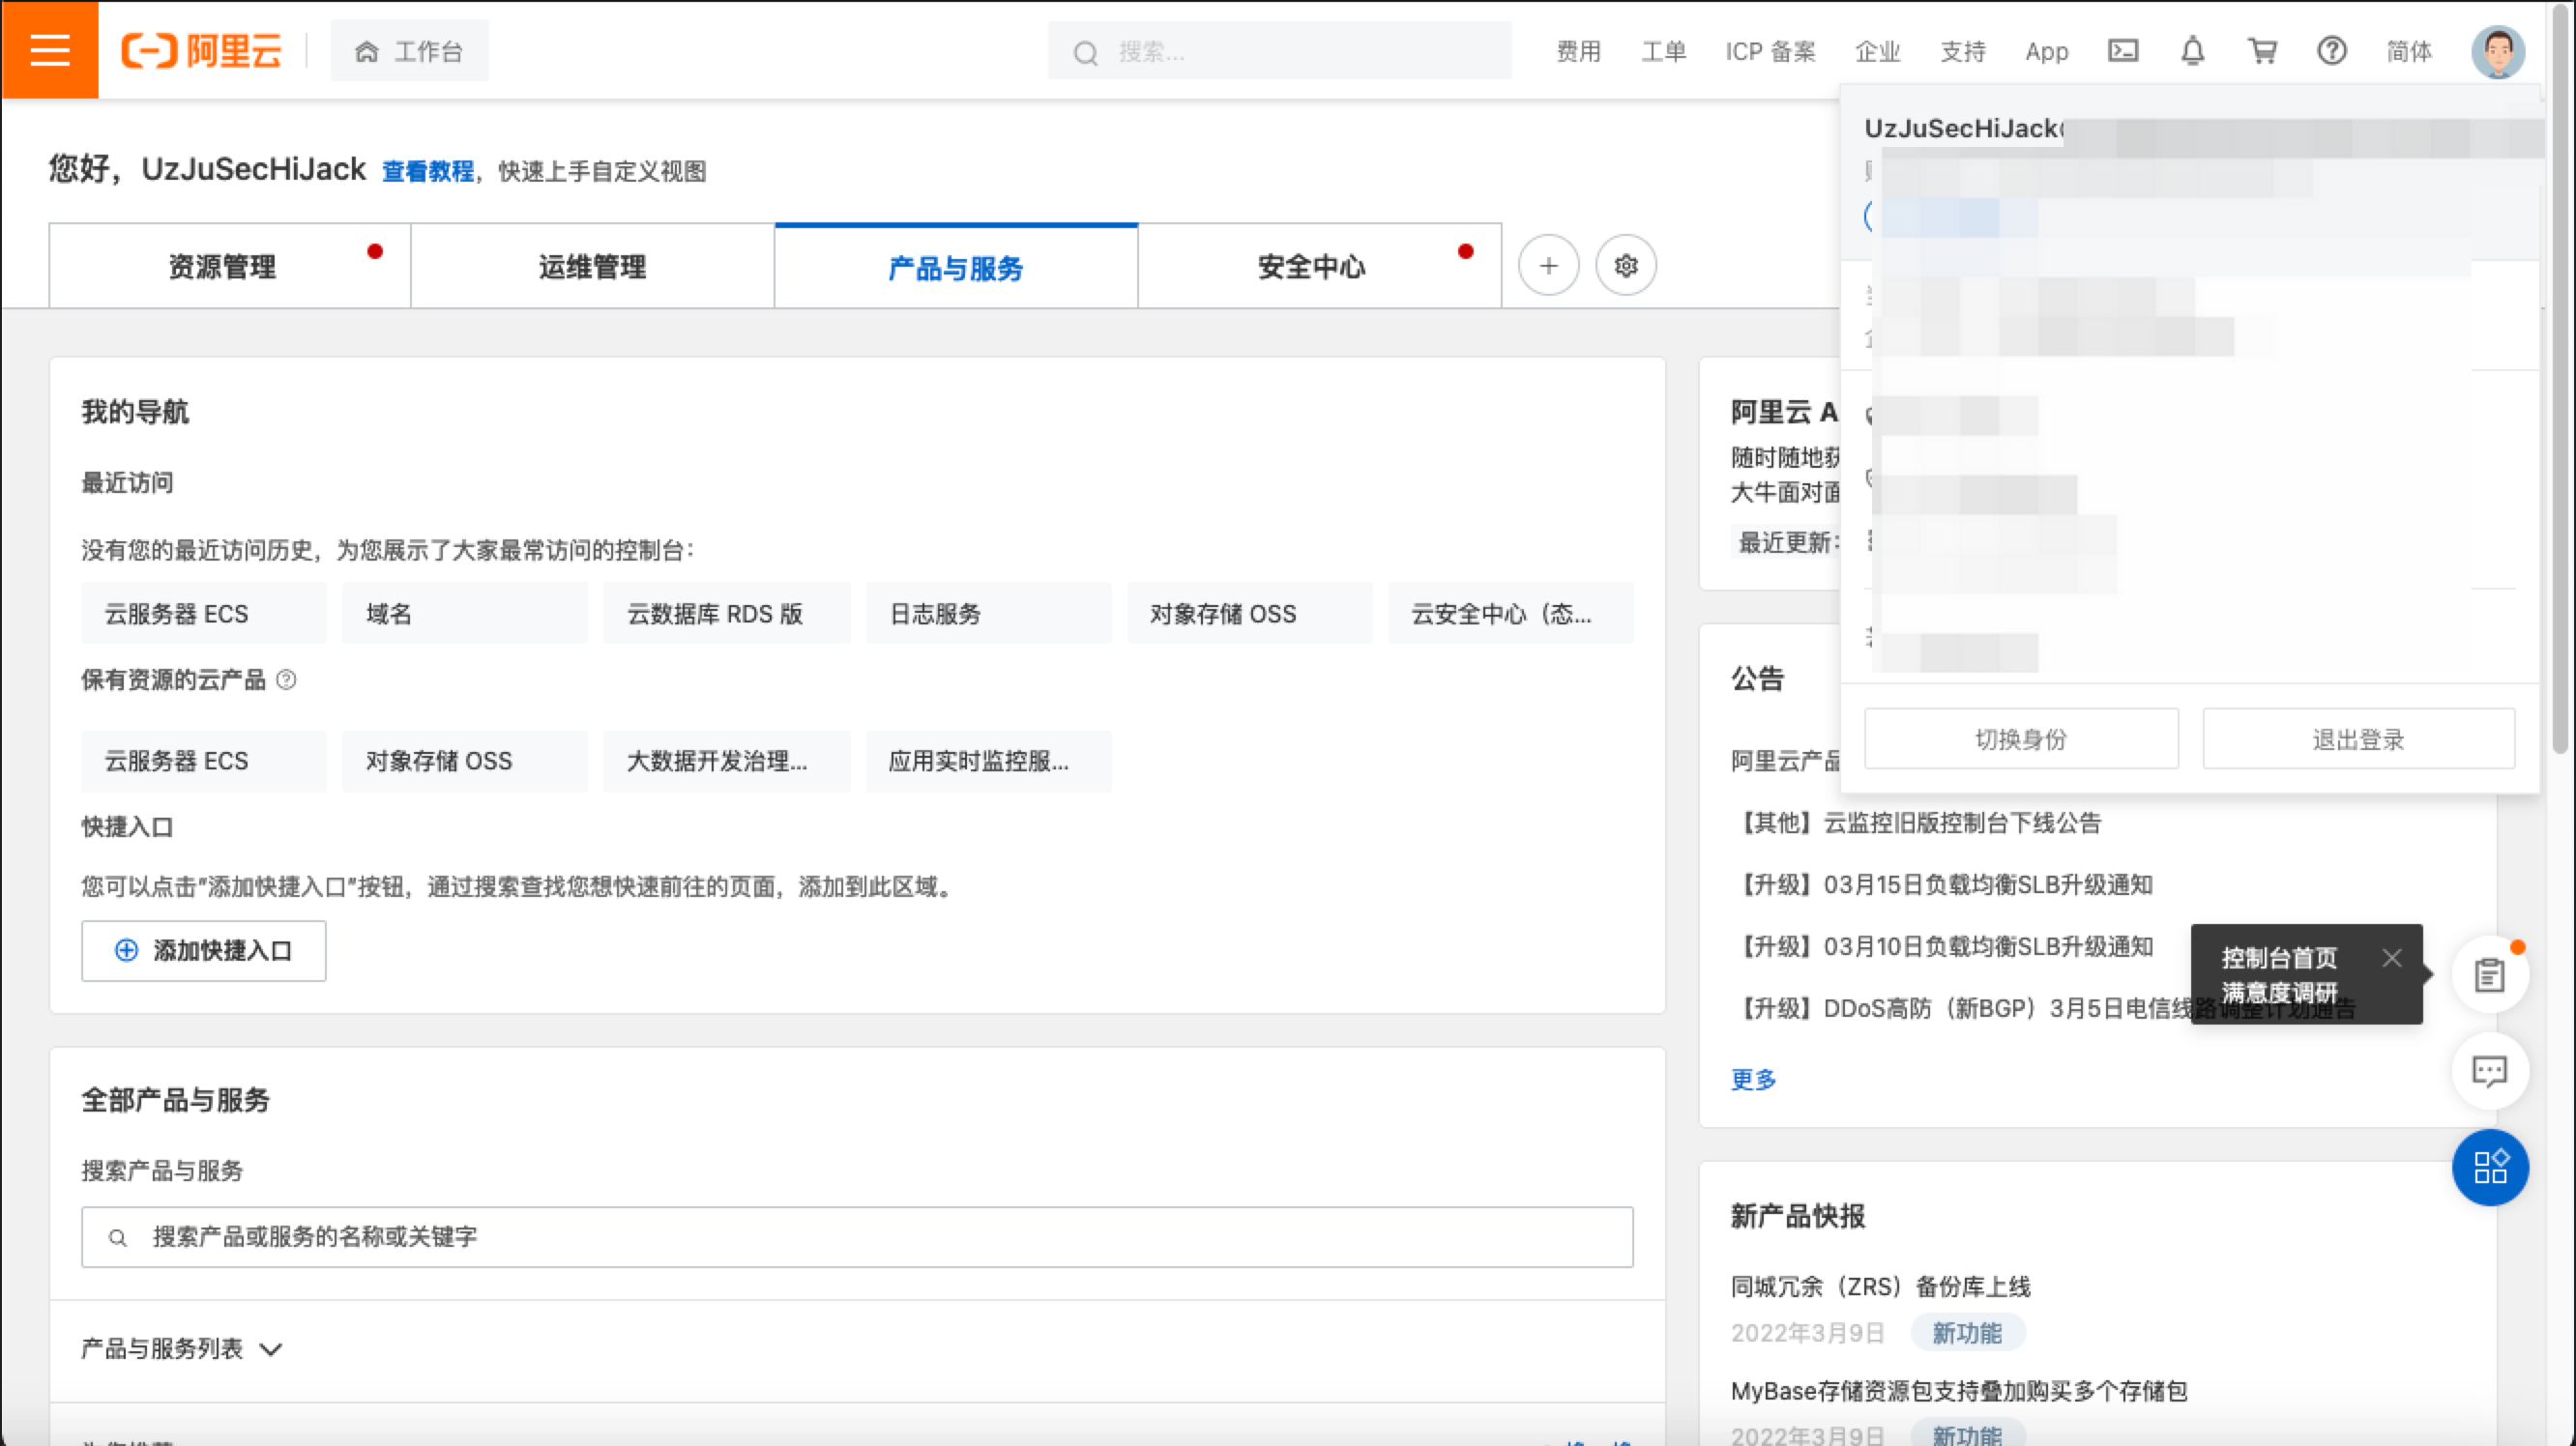2576x1446 pixels.
Task: Open the 费用 menu
Action: [1578, 52]
